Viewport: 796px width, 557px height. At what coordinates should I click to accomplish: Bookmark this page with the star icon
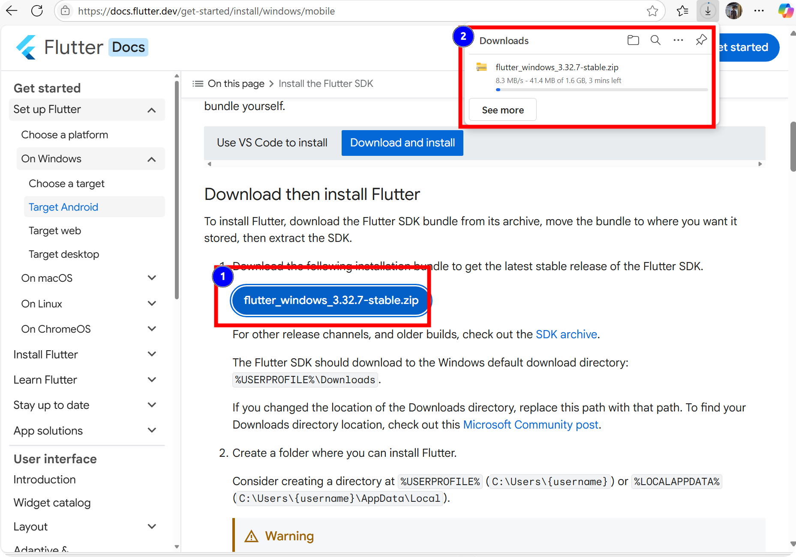click(x=652, y=11)
